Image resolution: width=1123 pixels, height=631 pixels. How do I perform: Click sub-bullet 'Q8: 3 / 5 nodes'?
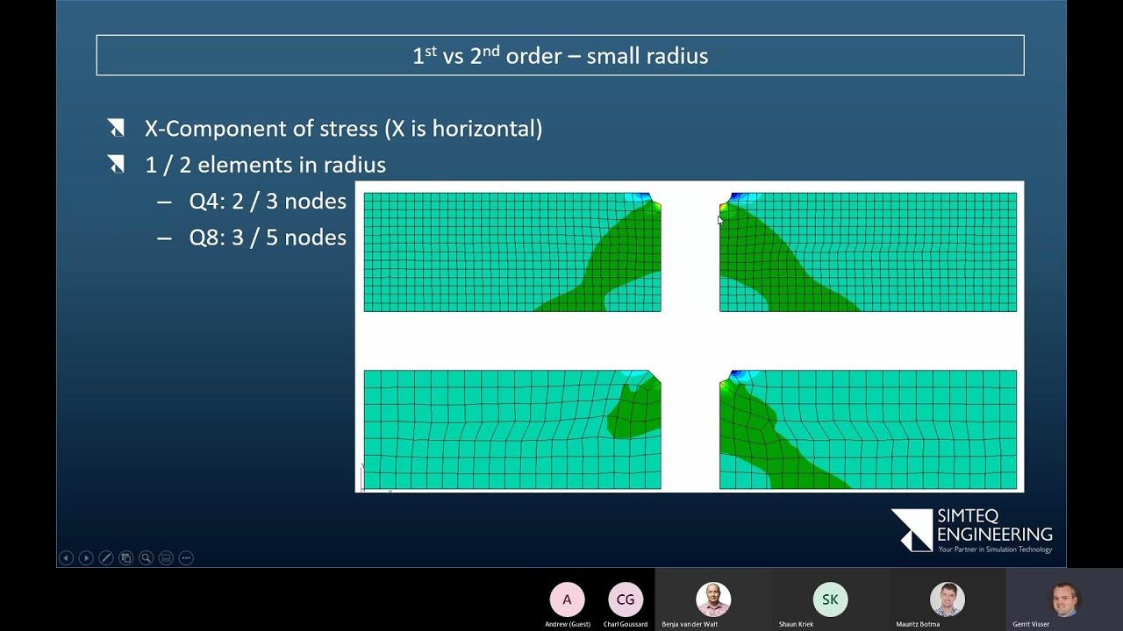coord(268,238)
